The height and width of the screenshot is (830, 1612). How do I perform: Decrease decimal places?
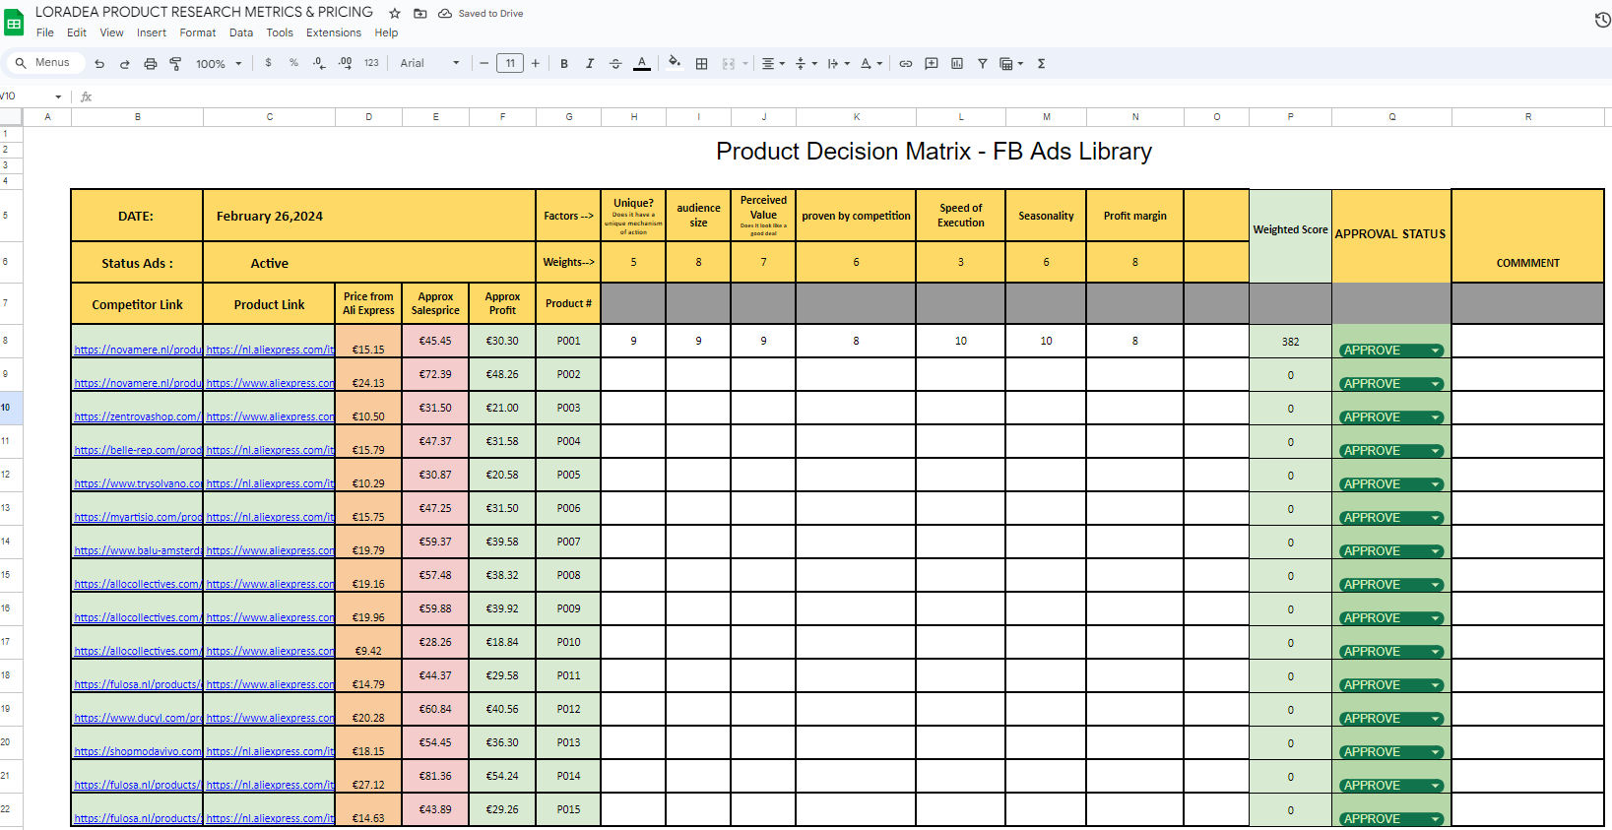319,63
